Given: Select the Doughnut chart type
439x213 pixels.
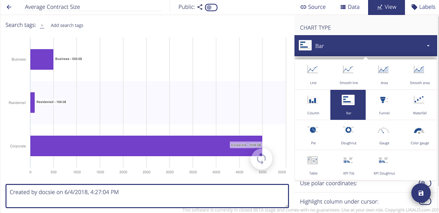Looking at the screenshot, I should [348, 135].
